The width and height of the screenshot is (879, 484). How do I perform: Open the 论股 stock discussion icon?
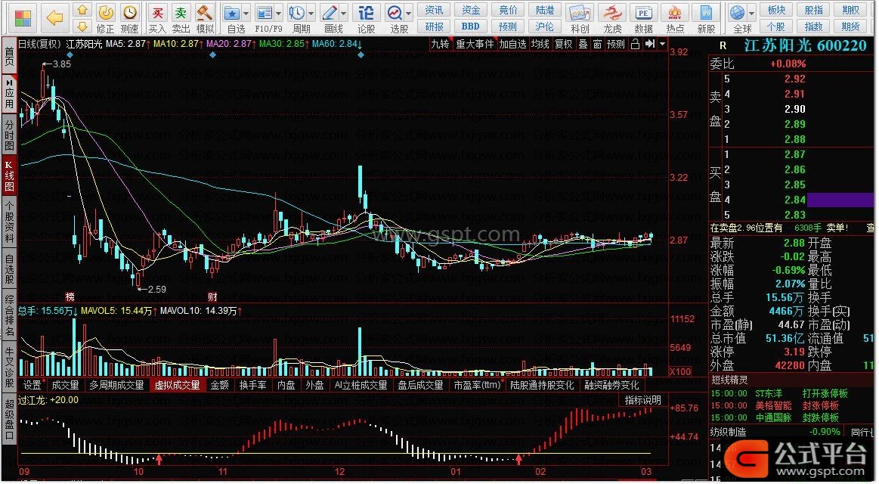[x=366, y=18]
